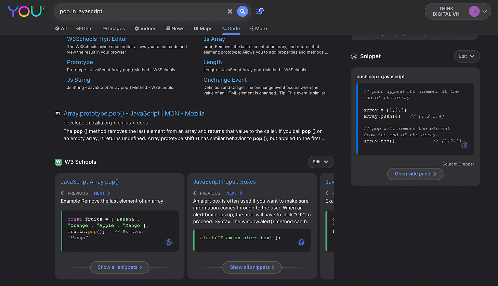Go PREVIOUS in the Popup Boxes card
The width and height of the screenshot is (498, 286).
pyautogui.click(x=207, y=193)
